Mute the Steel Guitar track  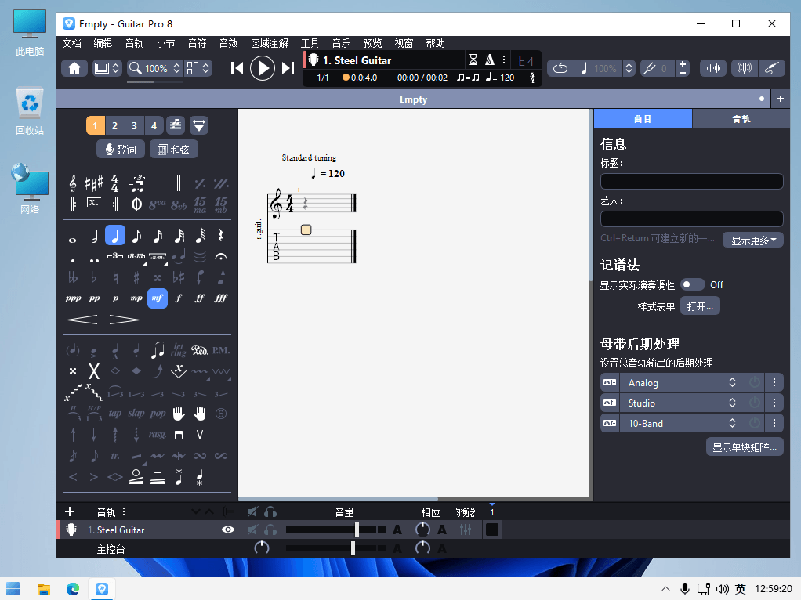click(x=252, y=530)
